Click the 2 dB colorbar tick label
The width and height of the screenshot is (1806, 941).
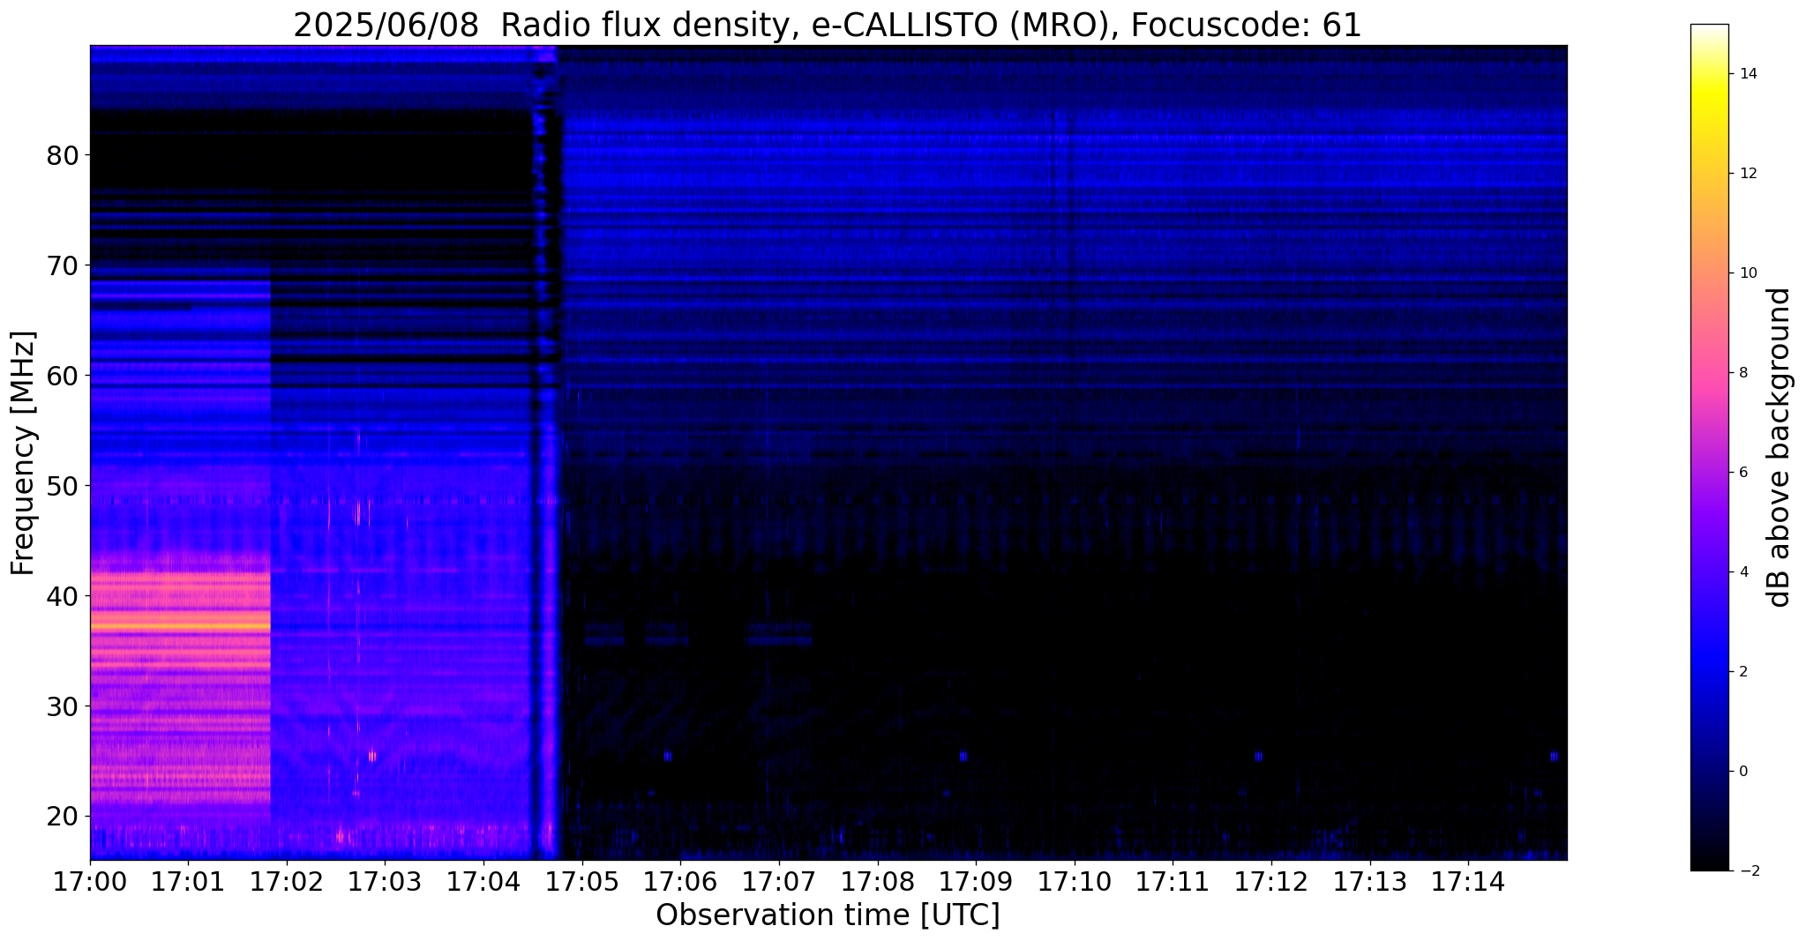point(1742,672)
